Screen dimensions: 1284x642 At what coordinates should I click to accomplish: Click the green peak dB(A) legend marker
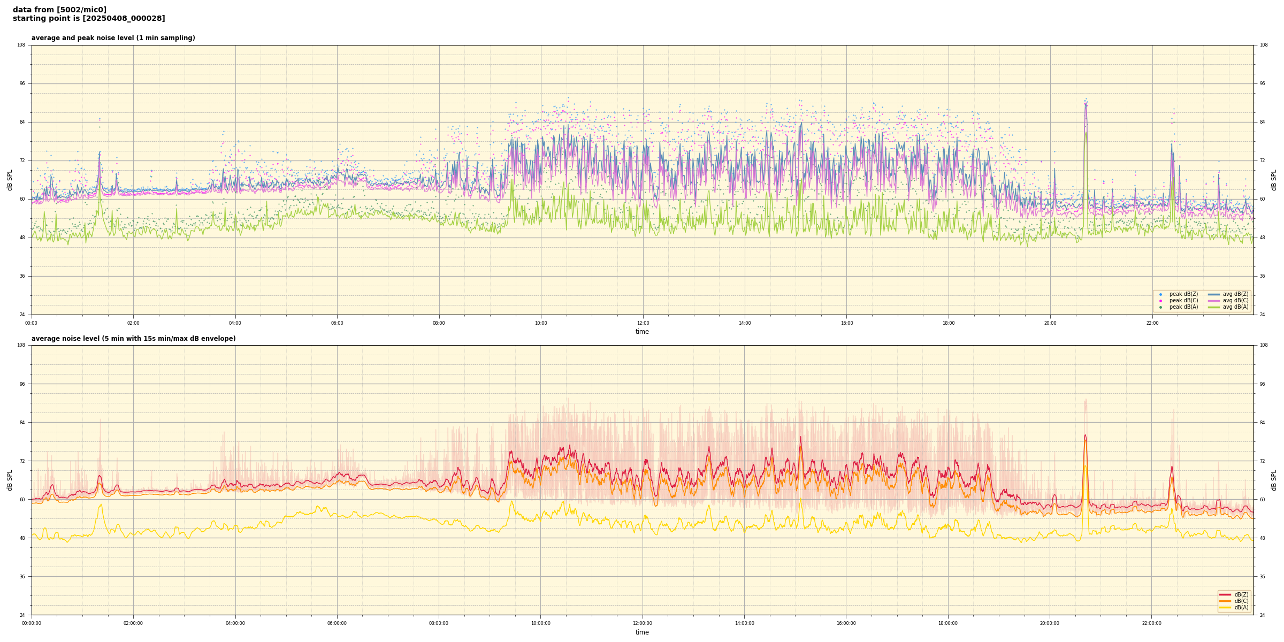1160,307
